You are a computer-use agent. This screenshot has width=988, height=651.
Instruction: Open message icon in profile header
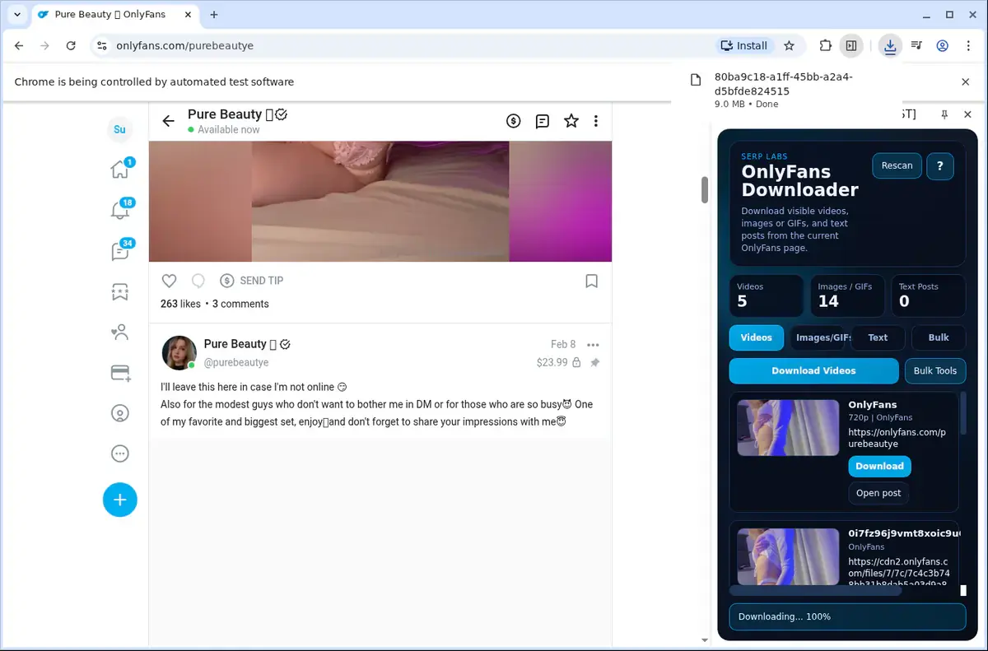click(543, 121)
